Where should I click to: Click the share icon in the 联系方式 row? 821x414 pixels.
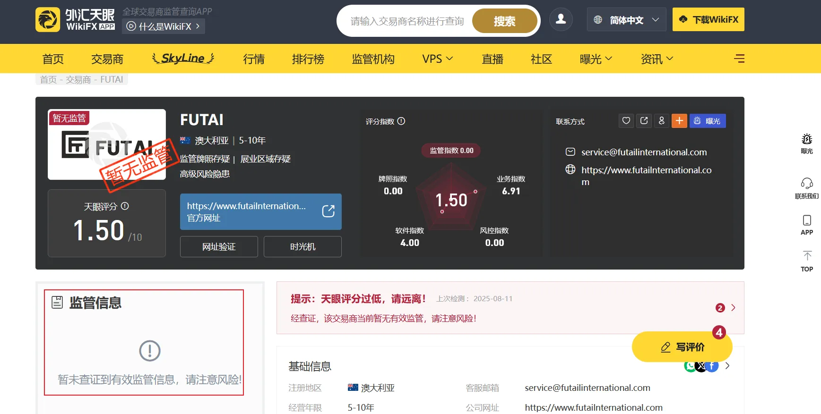[644, 121]
